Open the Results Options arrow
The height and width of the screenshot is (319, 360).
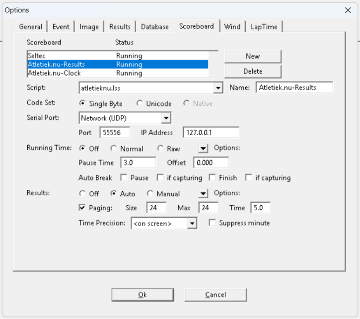click(203, 194)
